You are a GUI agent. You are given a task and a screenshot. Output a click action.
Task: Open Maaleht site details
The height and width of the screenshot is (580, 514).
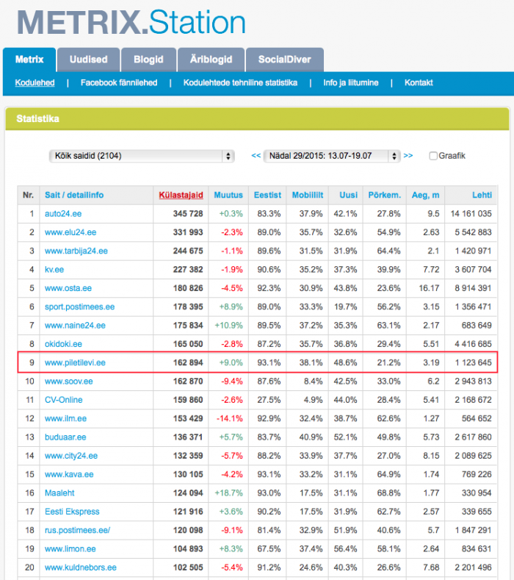point(59,493)
